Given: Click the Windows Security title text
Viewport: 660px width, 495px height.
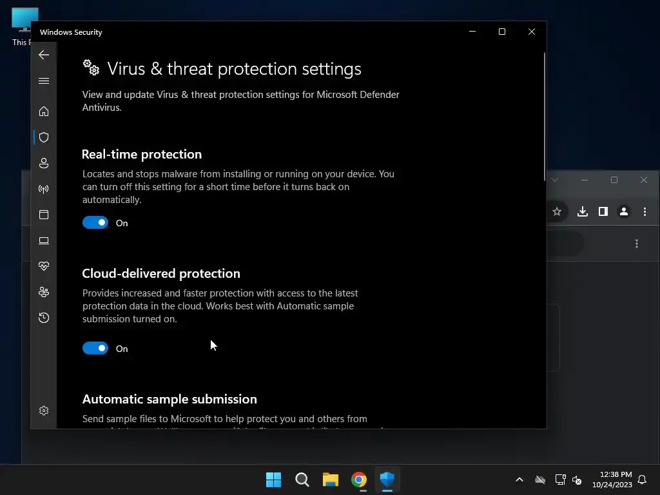Looking at the screenshot, I should (x=71, y=32).
